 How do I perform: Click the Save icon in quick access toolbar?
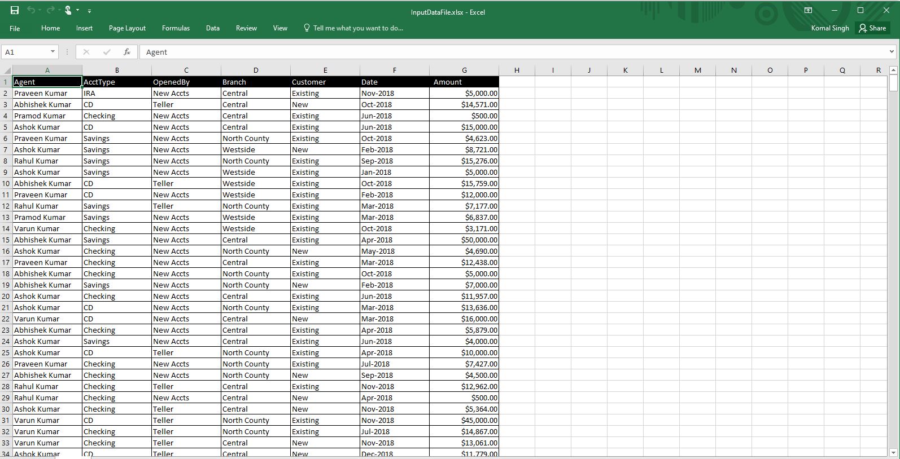(15, 10)
